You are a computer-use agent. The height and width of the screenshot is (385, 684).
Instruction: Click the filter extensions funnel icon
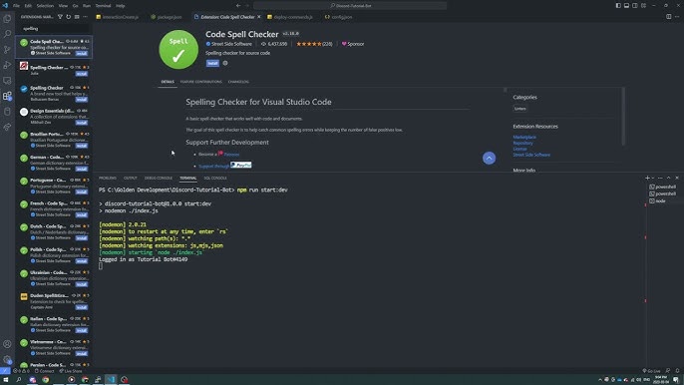60,17
